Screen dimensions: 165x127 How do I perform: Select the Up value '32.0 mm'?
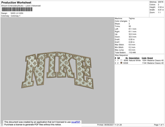coord(133,34)
